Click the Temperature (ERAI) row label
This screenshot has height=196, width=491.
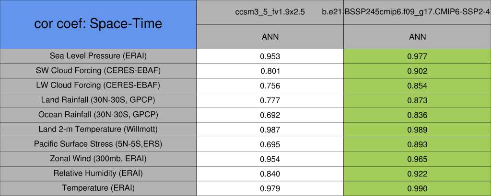coord(98,188)
